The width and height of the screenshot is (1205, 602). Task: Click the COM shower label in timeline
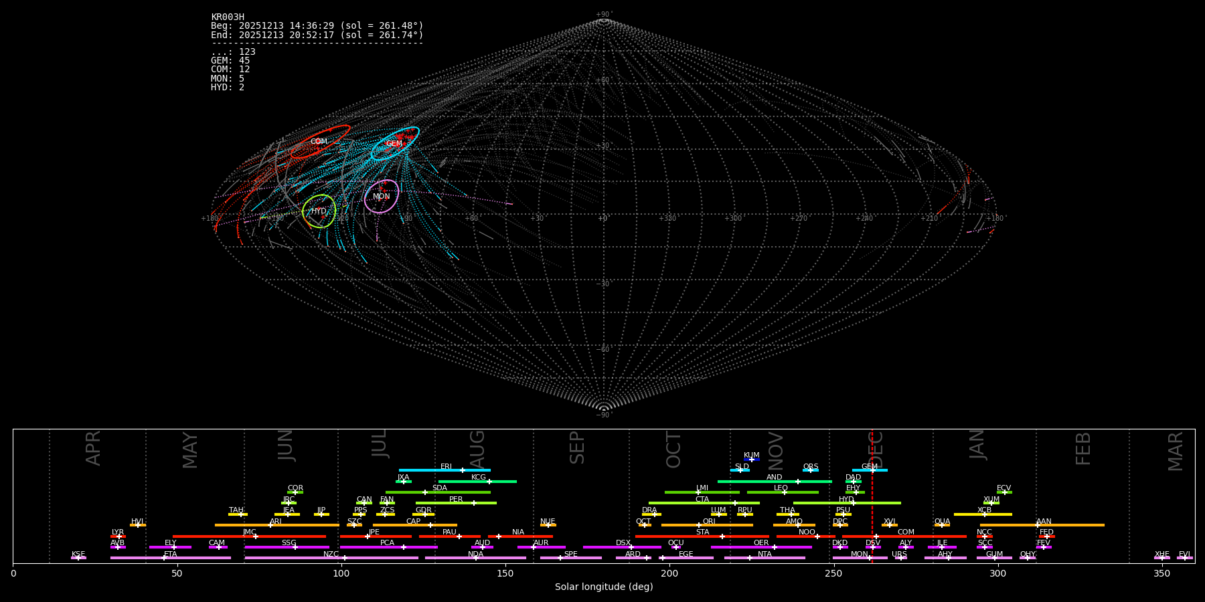(x=906, y=532)
